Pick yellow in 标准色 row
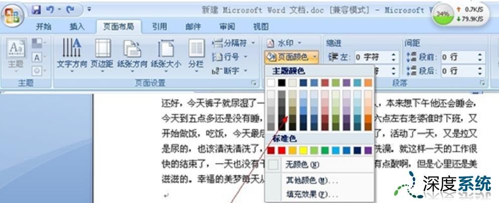 coord(303,150)
